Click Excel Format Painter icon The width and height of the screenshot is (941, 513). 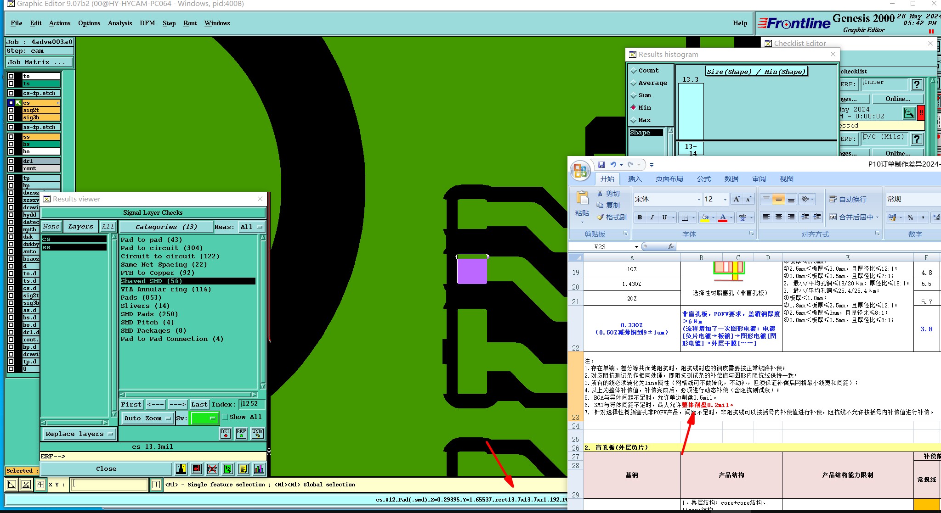point(600,217)
